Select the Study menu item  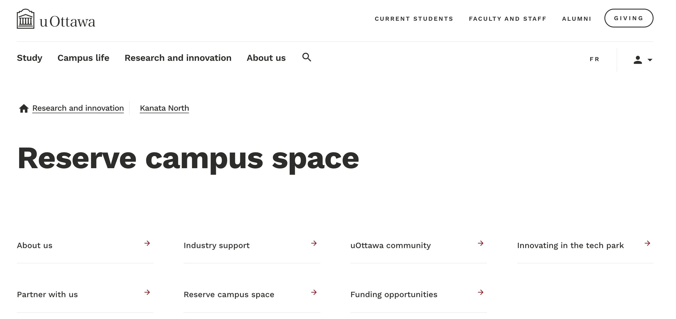click(29, 58)
